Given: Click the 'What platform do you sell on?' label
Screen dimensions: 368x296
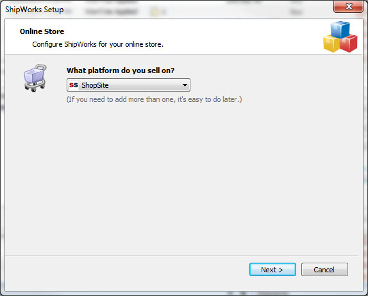Looking at the screenshot, I should coord(121,70).
